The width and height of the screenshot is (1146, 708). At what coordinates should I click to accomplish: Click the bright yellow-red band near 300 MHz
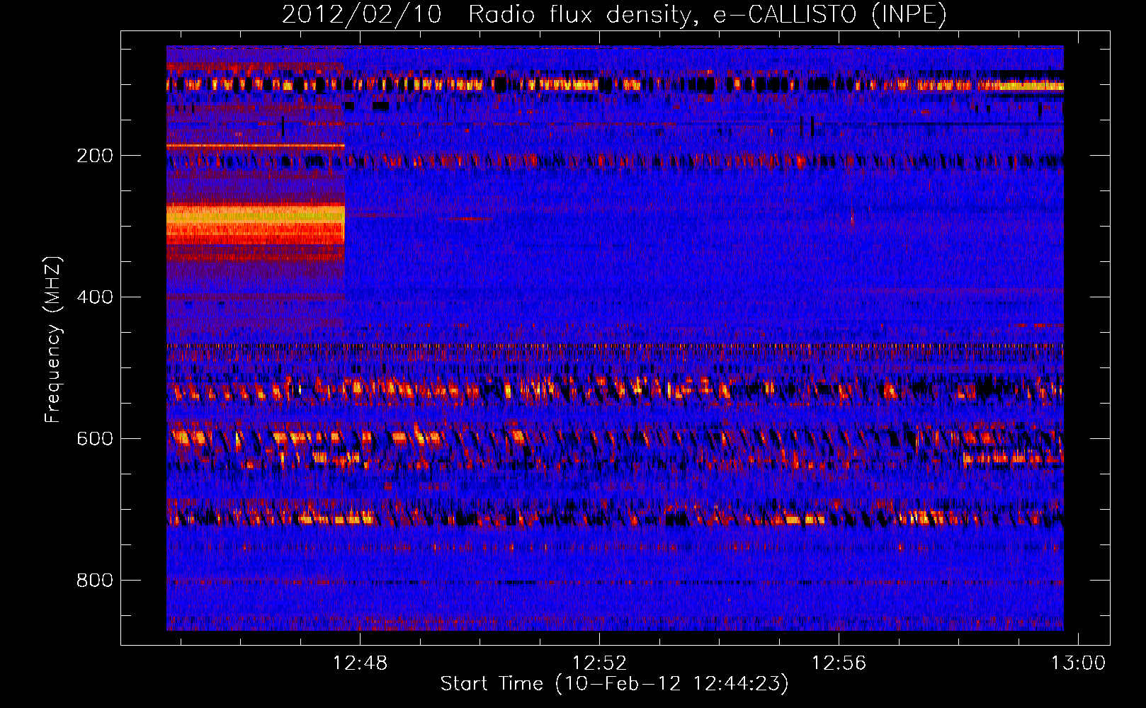[256, 224]
